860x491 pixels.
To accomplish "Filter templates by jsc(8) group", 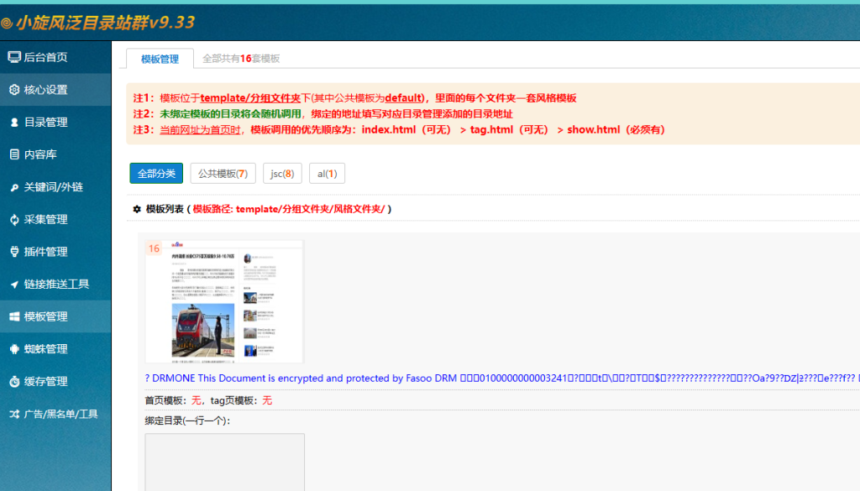I will coord(281,174).
